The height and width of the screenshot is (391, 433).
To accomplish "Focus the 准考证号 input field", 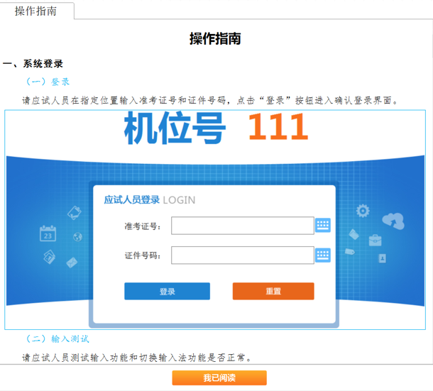I will [242, 226].
